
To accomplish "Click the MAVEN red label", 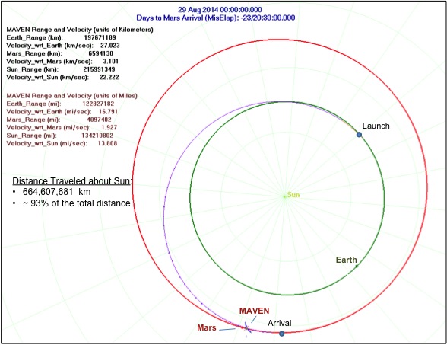I will click(254, 311).
